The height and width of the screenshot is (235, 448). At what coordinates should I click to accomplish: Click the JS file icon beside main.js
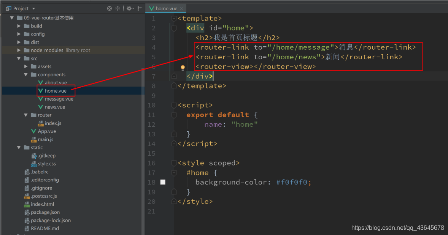(x=34, y=139)
